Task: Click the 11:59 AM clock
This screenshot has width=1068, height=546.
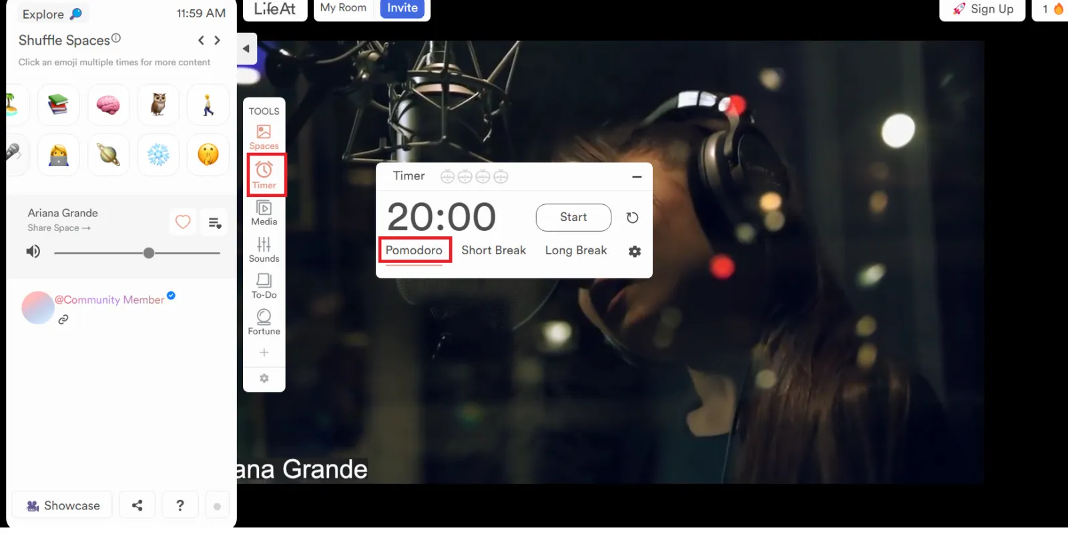Action: click(201, 13)
